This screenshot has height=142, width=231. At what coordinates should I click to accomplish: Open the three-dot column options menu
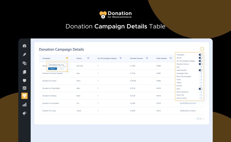tap(202, 49)
